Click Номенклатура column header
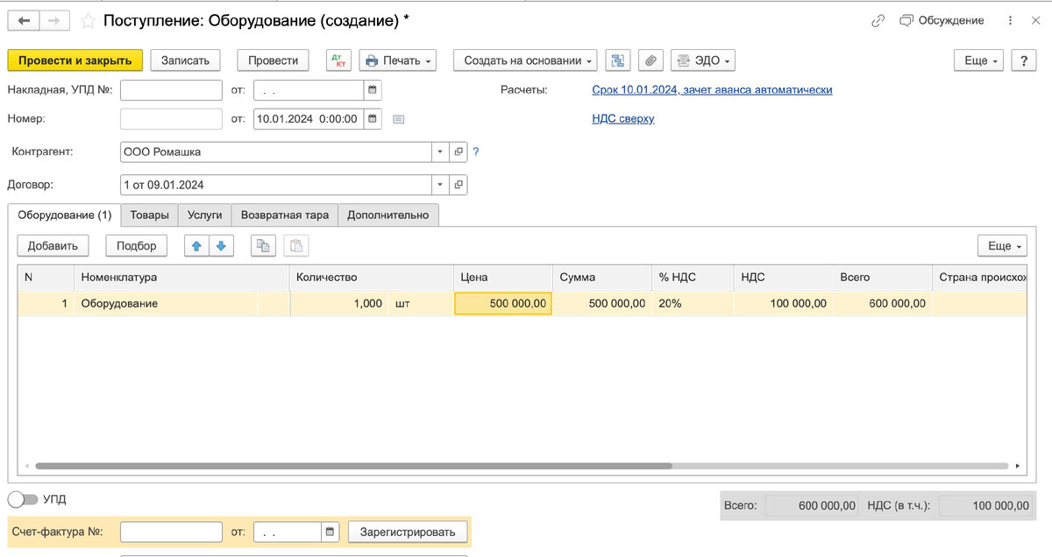1052x557 pixels. pyautogui.click(x=181, y=277)
